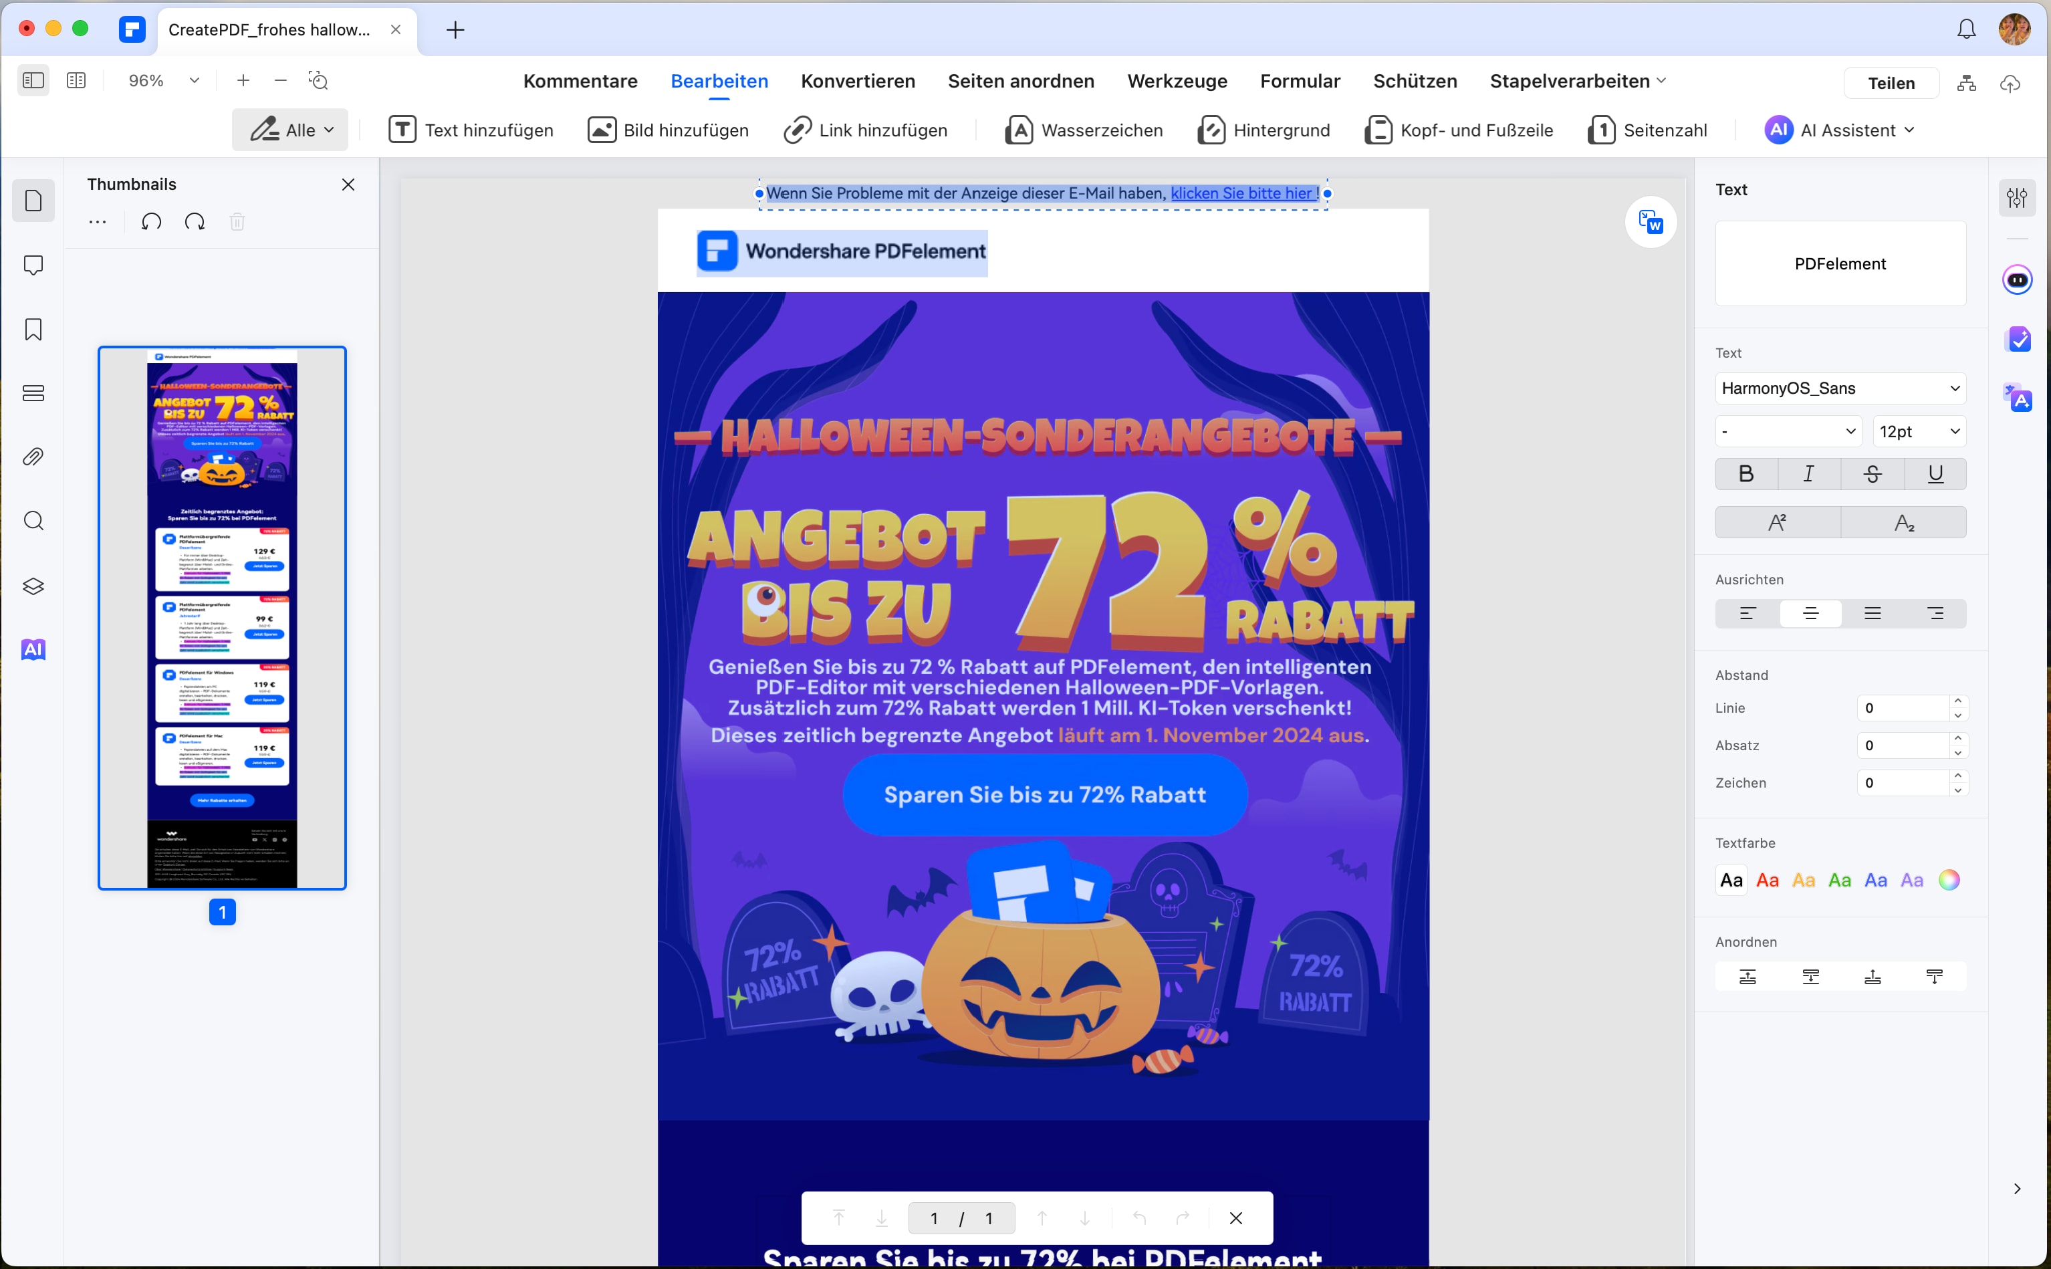Image resolution: width=2051 pixels, height=1269 pixels.
Task: Open the attachments paperclip panel
Action: pos(33,457)
